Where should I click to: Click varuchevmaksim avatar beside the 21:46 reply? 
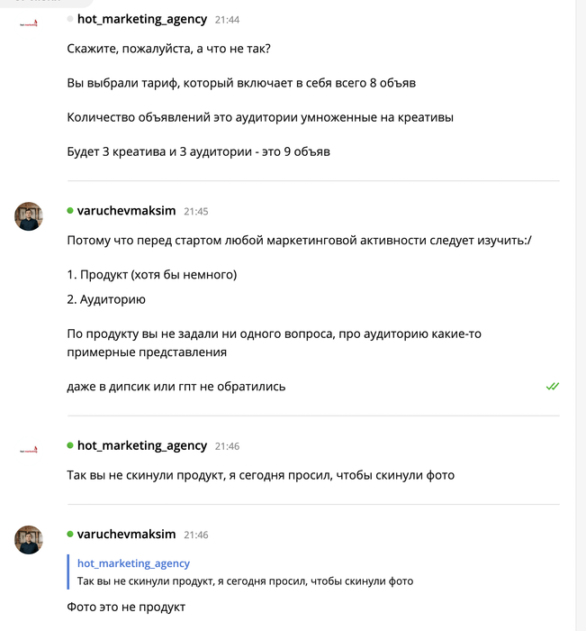point(29,540)
